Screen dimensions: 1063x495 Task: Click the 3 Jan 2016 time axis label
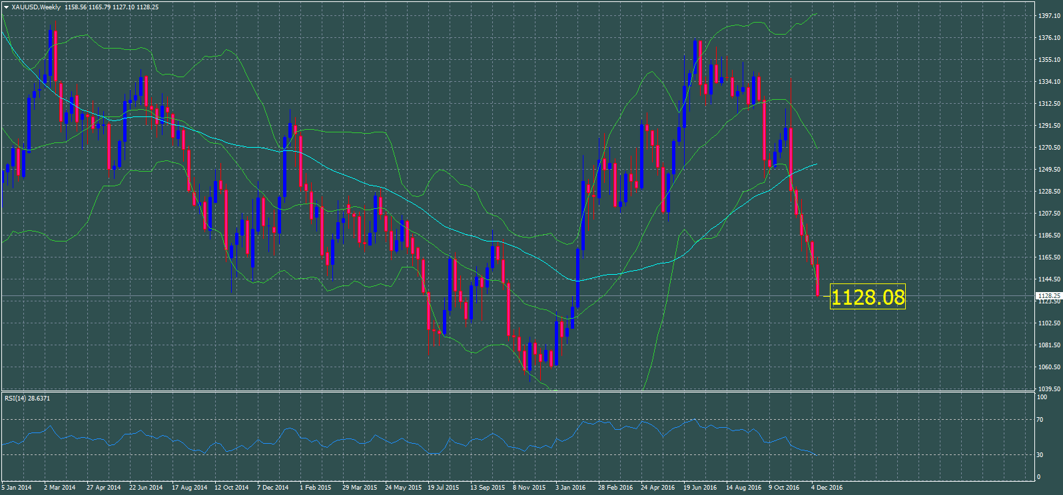pos(570,488)
